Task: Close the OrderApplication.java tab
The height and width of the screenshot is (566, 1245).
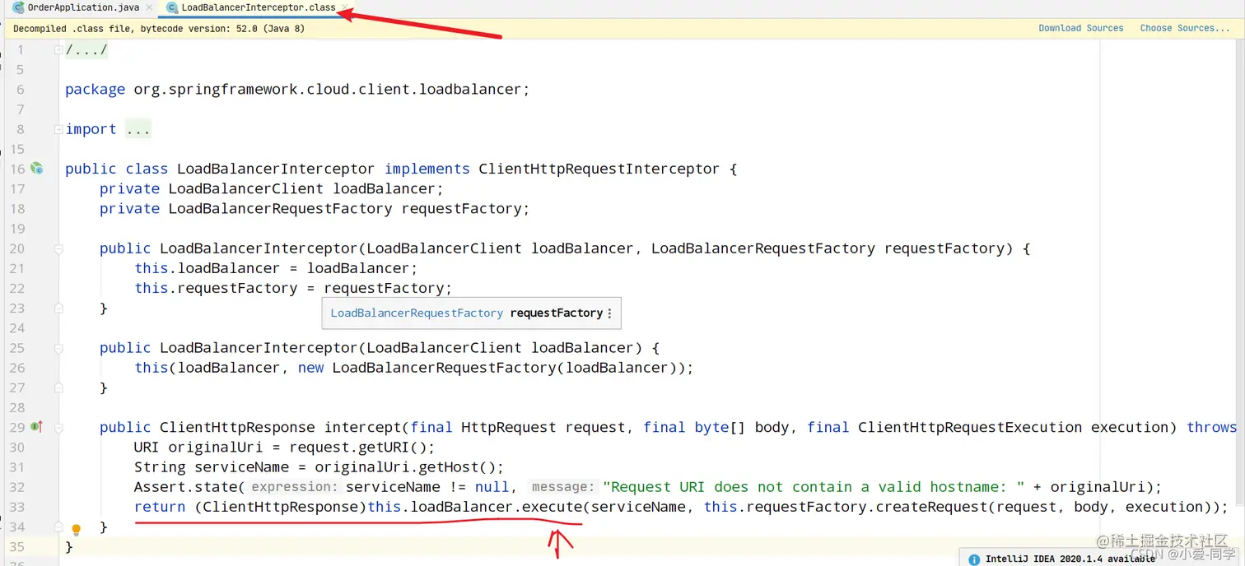Action: click(149, 7)
